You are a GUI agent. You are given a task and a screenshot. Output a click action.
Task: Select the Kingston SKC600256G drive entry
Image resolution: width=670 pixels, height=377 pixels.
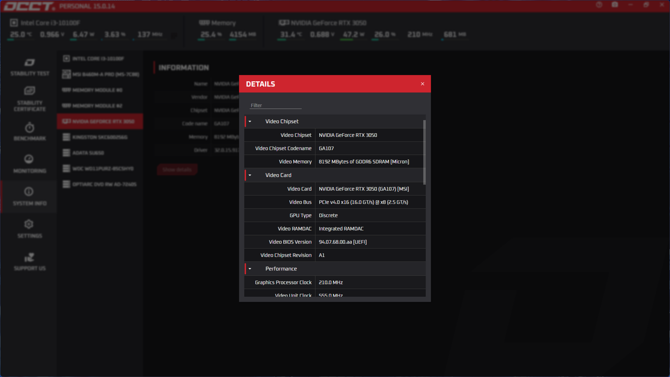pos(100,137)
